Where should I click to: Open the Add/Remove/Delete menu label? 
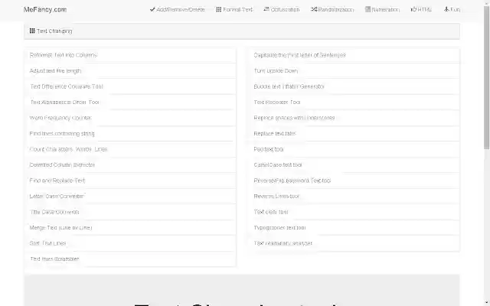coord(181,10)
